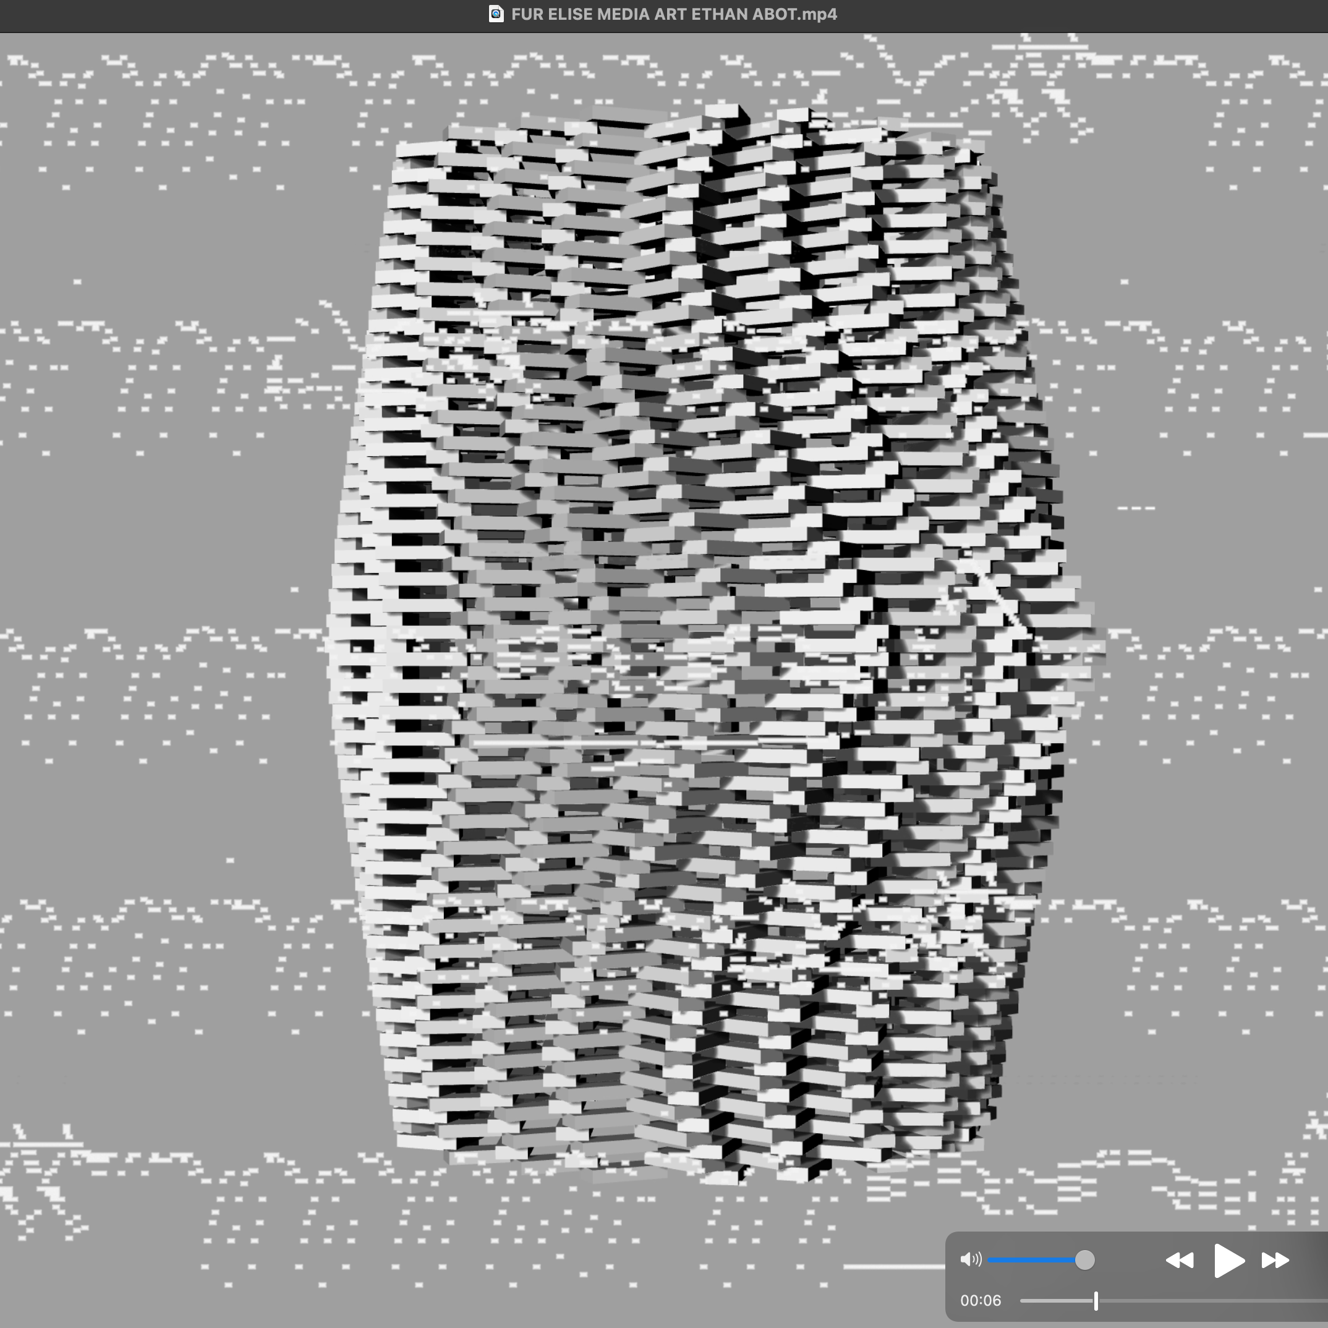Click the rewind button
This screenshot has height=1328, width=1328.
[x=1180, y=1260]
